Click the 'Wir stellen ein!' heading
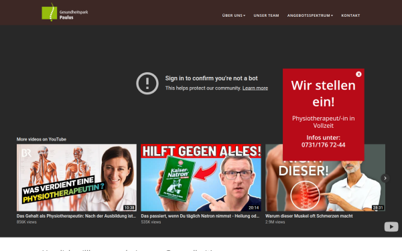This screenshot has height=251, width=402. pyautogui.click(x=324, y=93)
